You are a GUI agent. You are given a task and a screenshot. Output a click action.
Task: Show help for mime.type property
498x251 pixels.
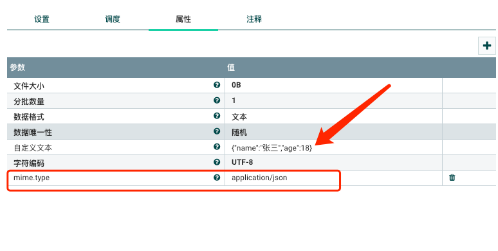click(217, 177)
